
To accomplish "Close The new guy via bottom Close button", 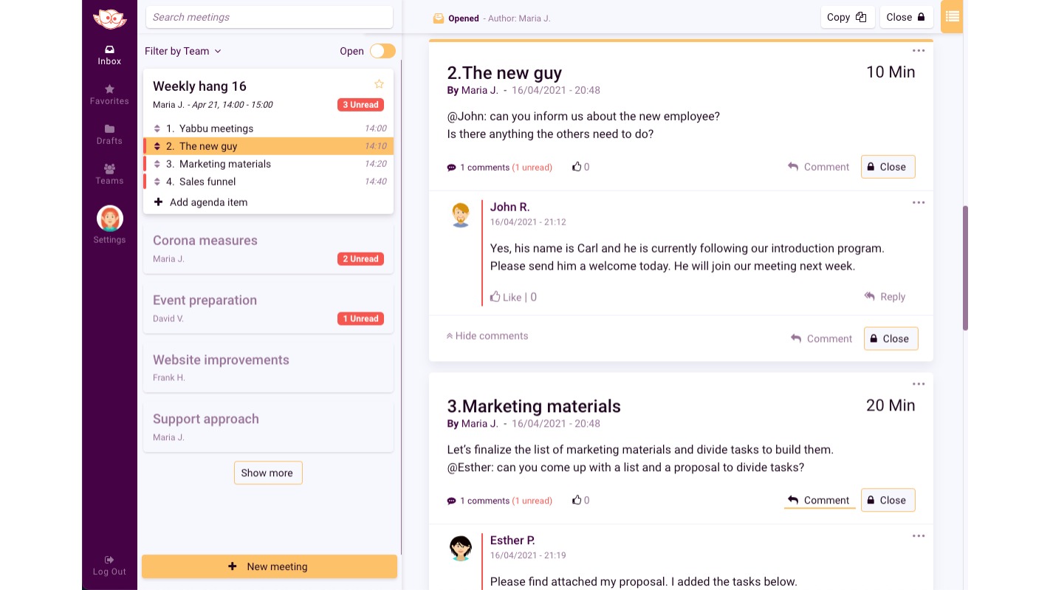I will [x=891, y=339].
